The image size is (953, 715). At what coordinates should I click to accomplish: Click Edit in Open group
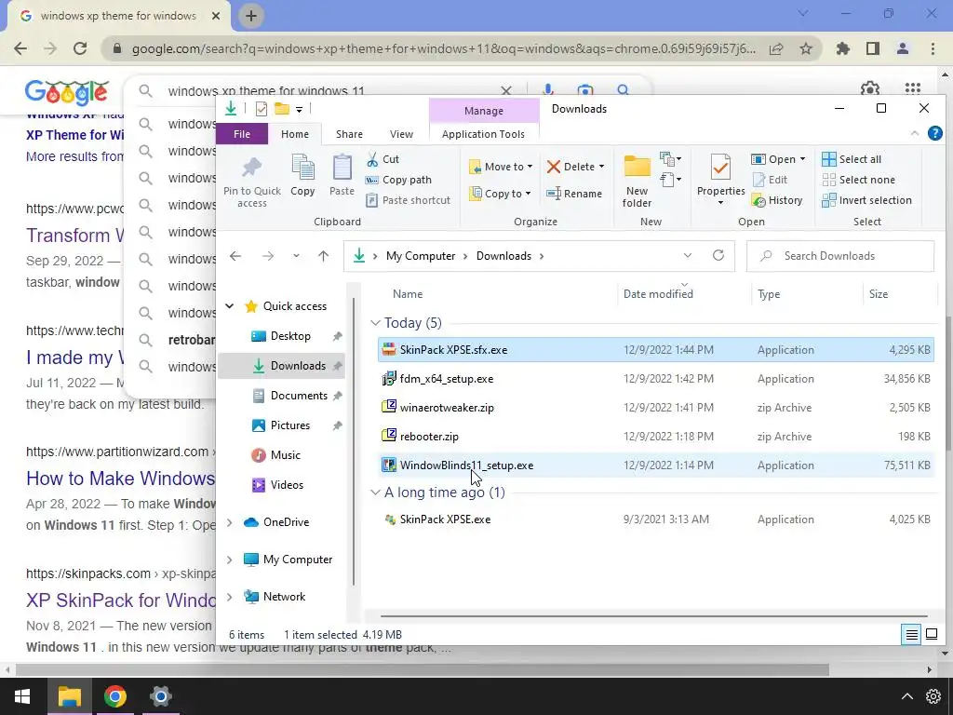coord(770,180)
